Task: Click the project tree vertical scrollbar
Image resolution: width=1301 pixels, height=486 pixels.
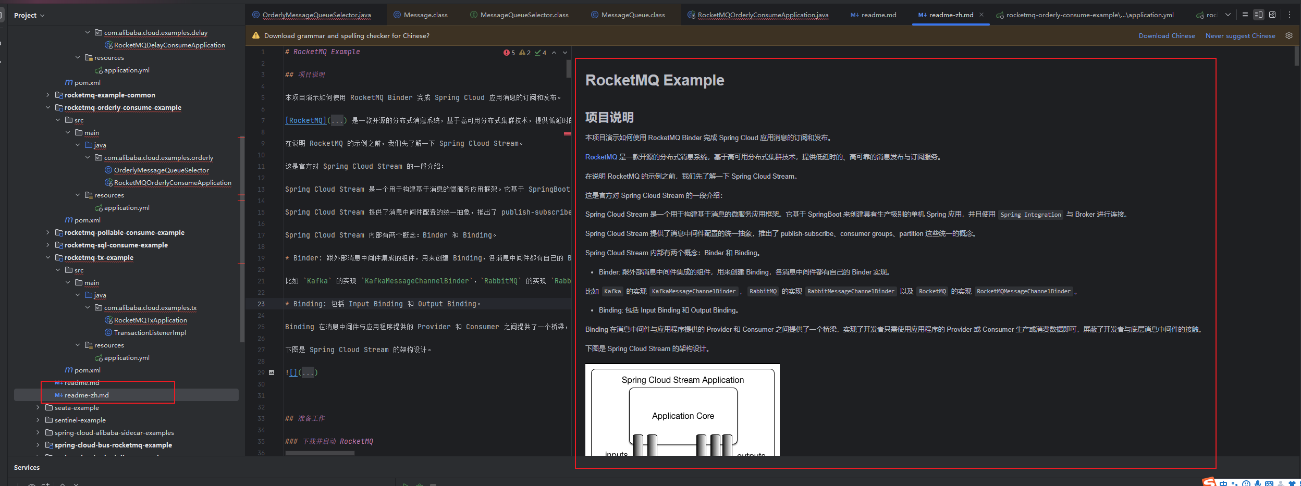Action: (x=242, y=240)
